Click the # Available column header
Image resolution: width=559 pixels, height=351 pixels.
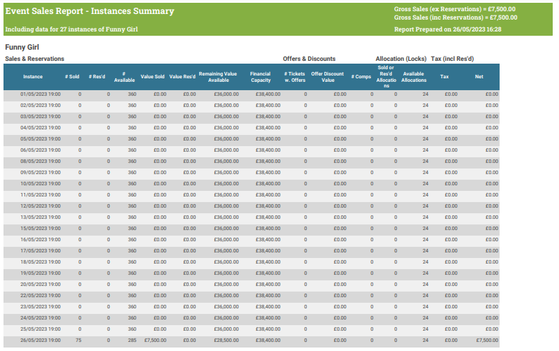[124, 77]
